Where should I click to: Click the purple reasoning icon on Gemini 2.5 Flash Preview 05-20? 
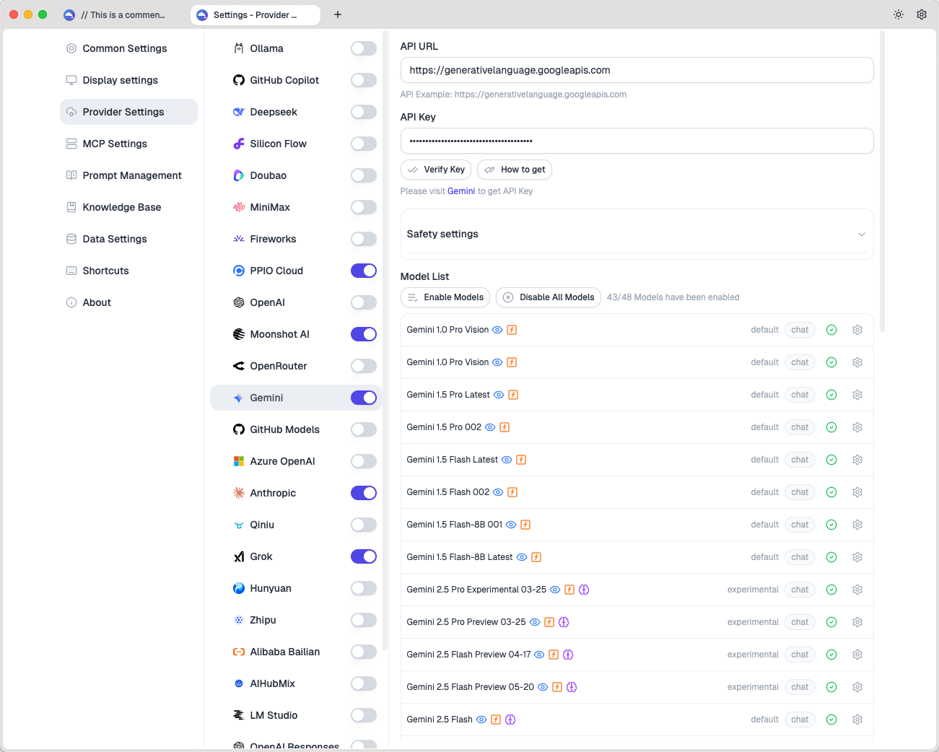click(x=572, y=687)
